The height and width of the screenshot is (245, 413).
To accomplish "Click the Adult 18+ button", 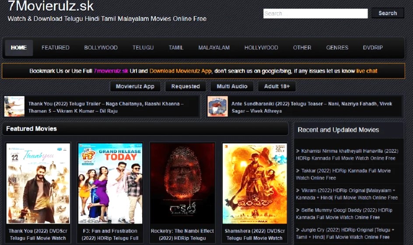I will pyautogui.click(x=277, y=87).
